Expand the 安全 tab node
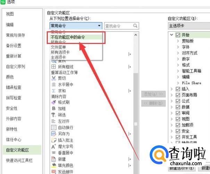 pos(172,131)
